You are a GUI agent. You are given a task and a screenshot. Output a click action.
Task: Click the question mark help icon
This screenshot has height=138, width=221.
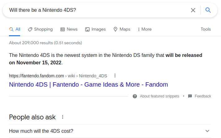click(135, 96)
